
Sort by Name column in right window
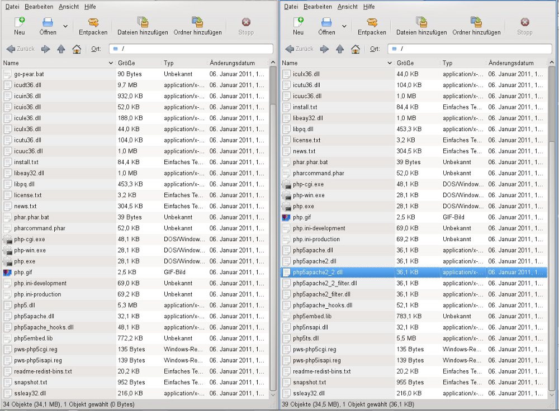click(337, 63)
